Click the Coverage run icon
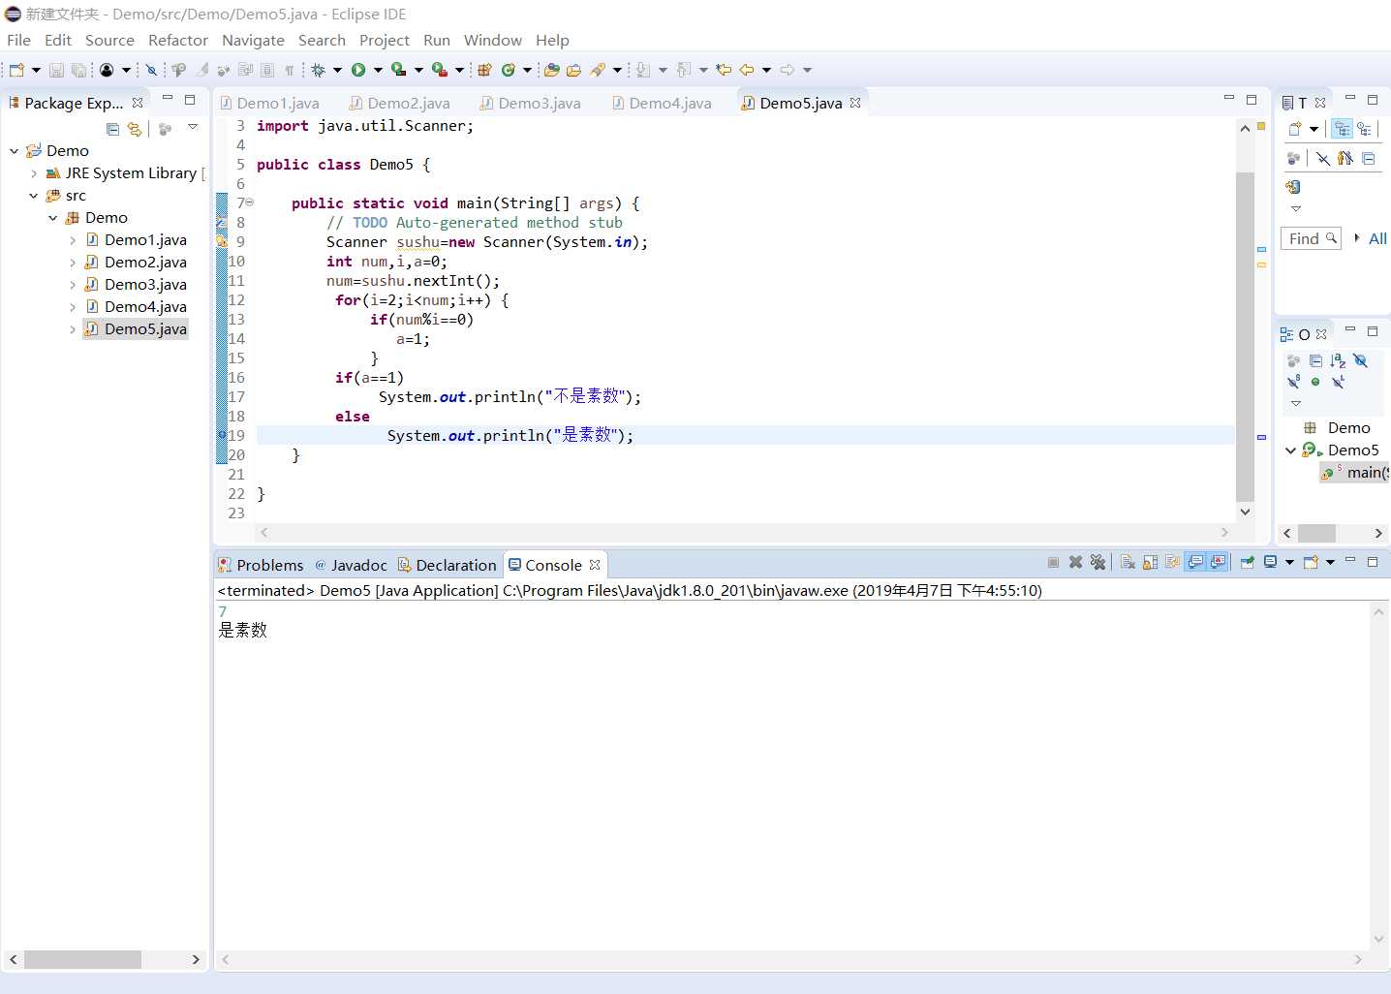 pos(398,70)
